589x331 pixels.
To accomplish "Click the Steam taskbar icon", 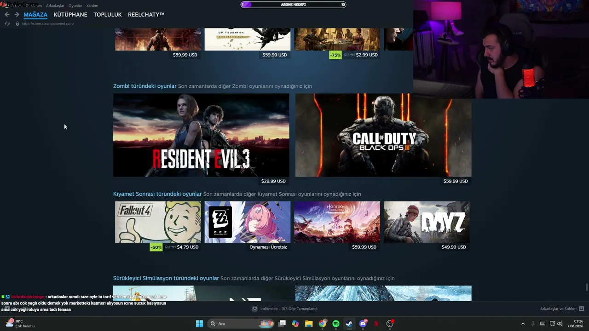I will [349, 324].
